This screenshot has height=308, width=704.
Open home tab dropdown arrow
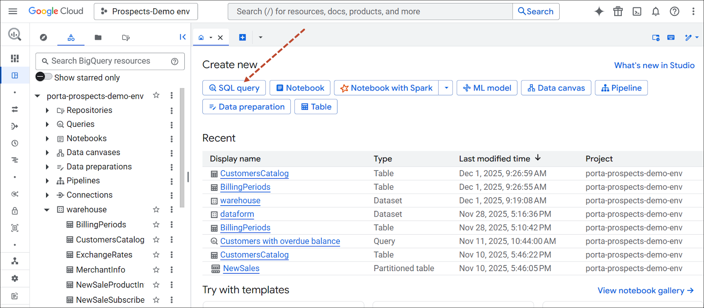tap(211, 38)
